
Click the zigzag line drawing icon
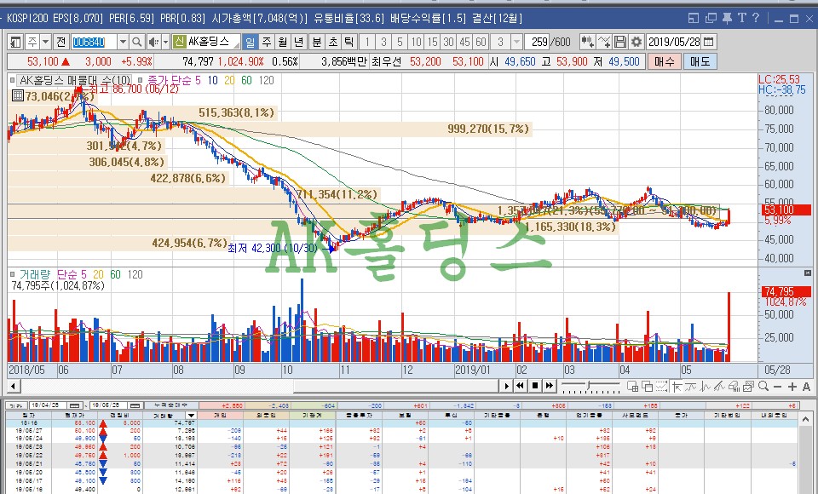click(x=706, y=386)
